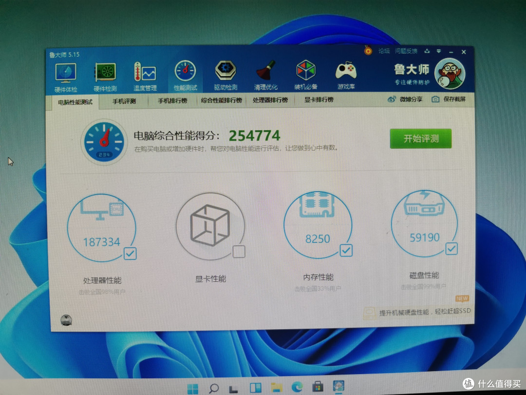Open the 温度管理 temperature management section
Viewport: 526px width, 395px height.
(x=145, y=77)
